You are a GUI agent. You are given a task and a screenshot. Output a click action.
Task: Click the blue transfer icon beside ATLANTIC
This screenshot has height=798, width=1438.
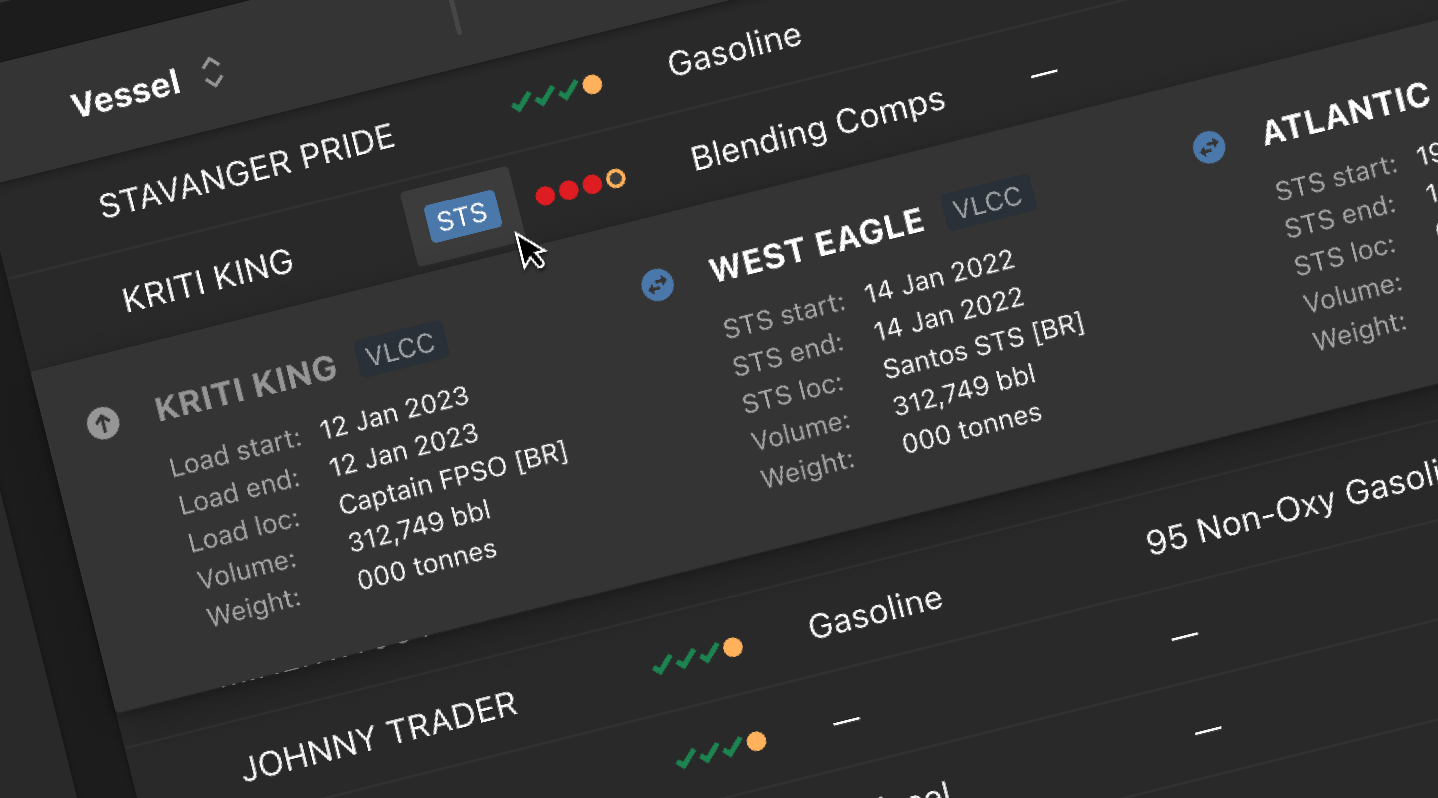1208,147
